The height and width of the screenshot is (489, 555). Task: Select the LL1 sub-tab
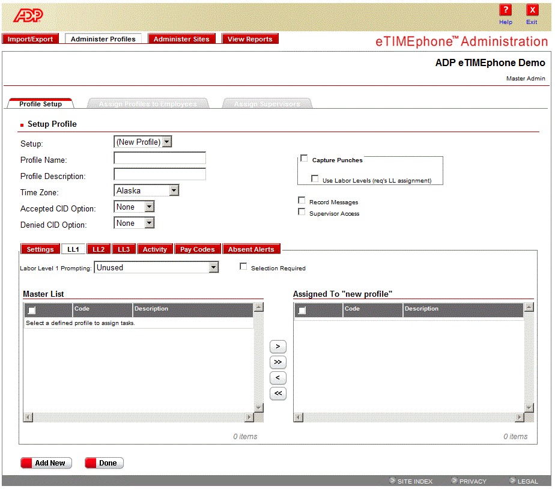(x=73, y=249)
